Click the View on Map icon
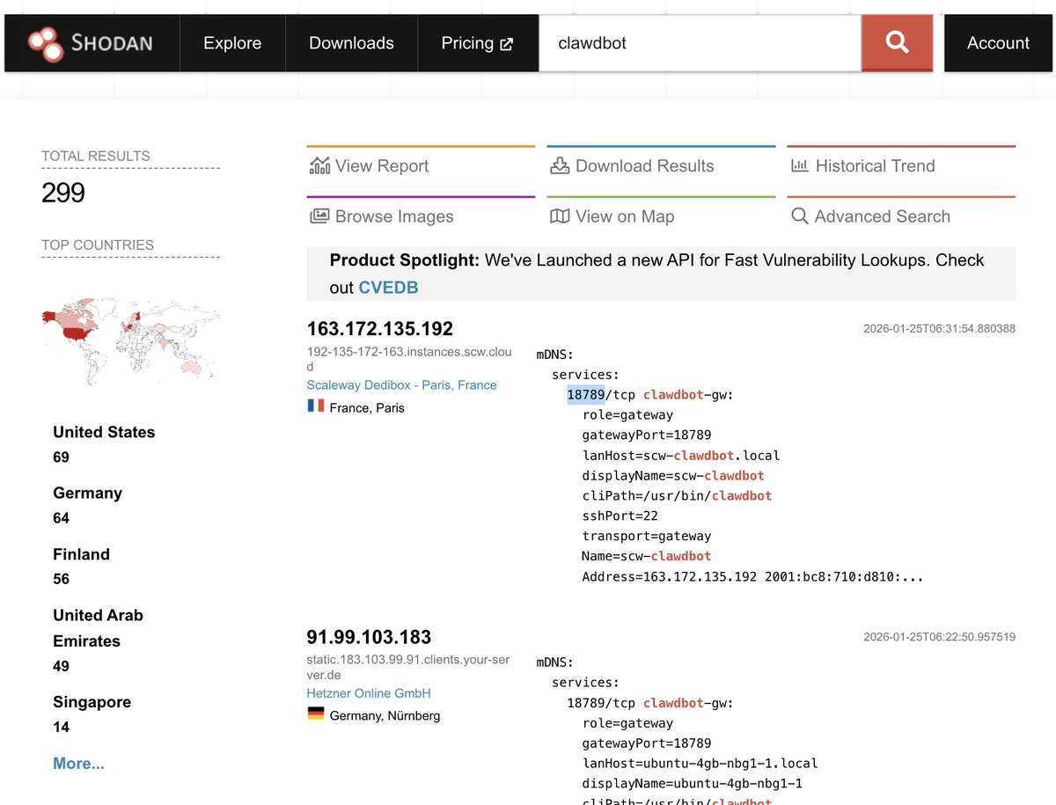The image size is (1056, 805). tap(560, 216)
